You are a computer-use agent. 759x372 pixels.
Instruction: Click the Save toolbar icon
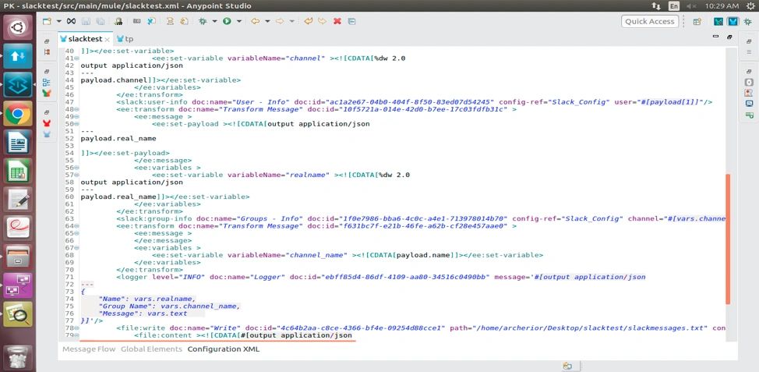(x=86, y=21)
